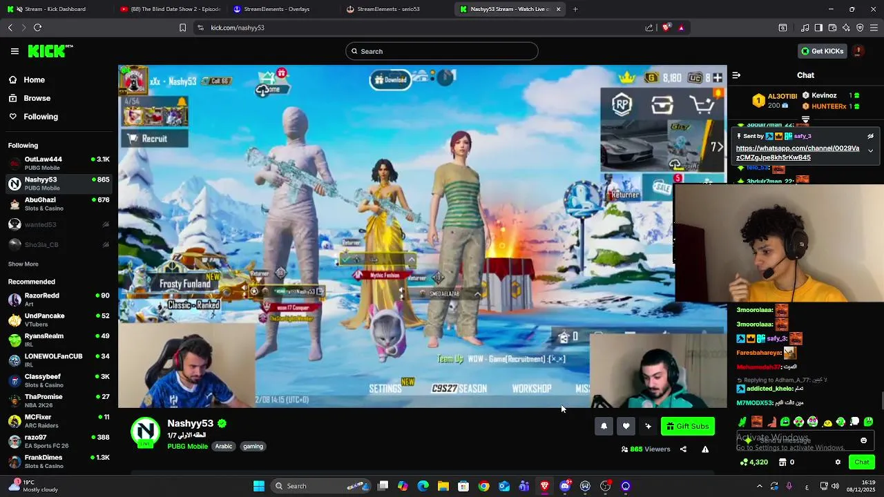Open AbuGhazi followed channel

[59, 204]
